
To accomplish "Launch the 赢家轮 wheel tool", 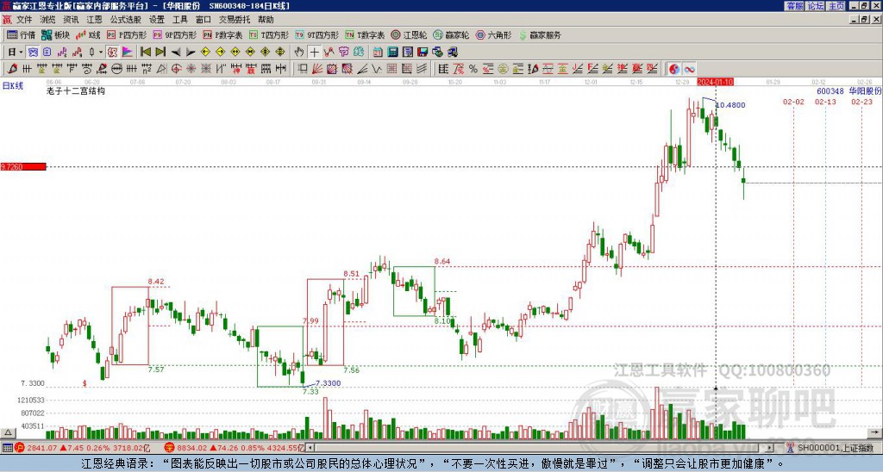I will click(x=451, y=34).
